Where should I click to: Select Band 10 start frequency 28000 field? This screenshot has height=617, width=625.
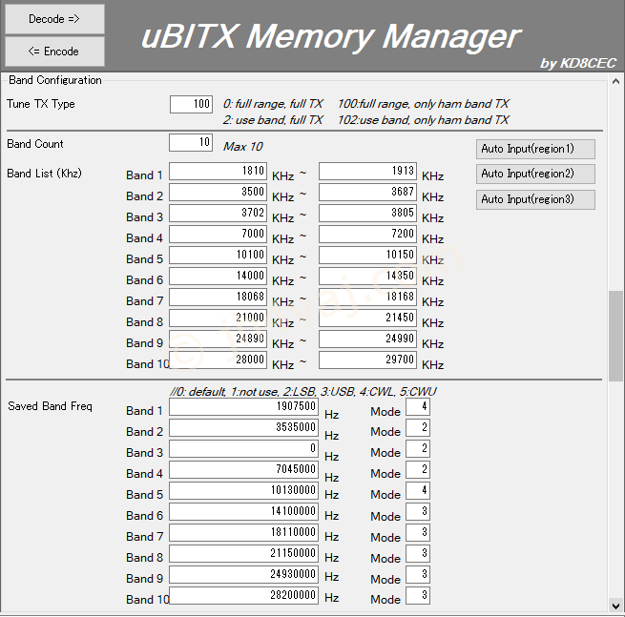218,360
